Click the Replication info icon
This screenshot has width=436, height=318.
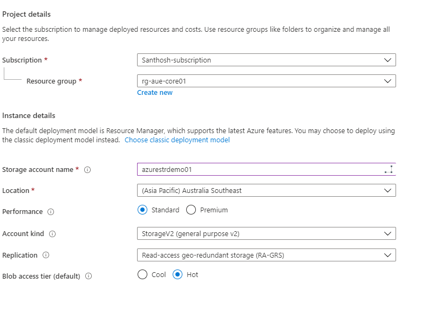46,255
